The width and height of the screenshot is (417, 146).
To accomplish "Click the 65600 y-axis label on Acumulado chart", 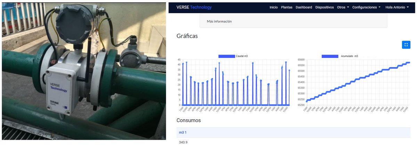I will pyautogui.click(x=301, y=59).
